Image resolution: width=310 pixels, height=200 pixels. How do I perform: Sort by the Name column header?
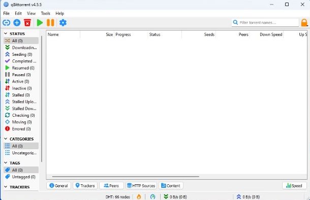(x=63, y=35)
